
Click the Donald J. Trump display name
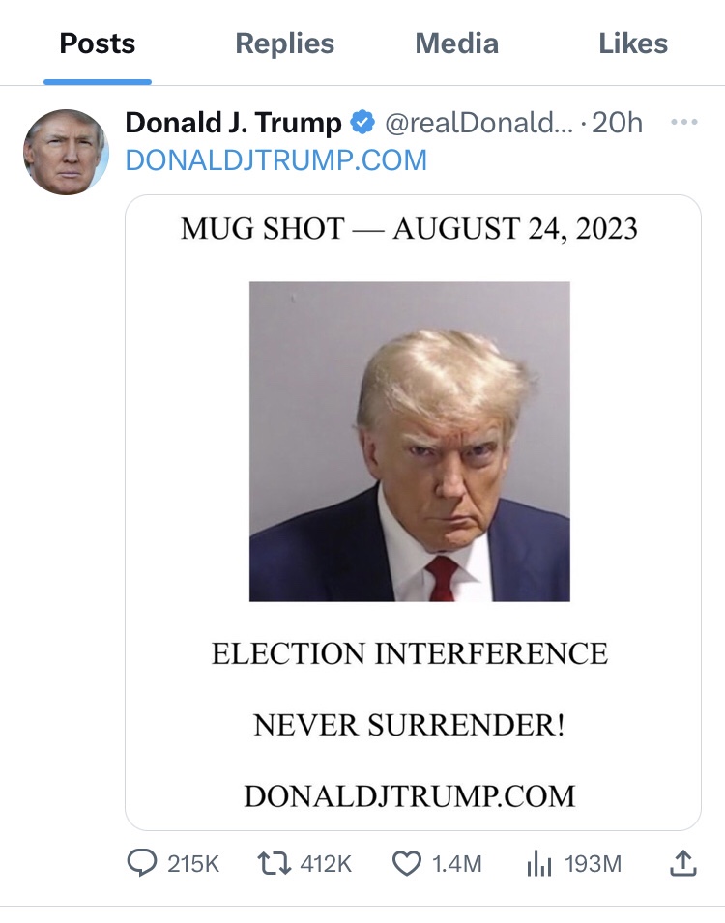pos(233,124)
